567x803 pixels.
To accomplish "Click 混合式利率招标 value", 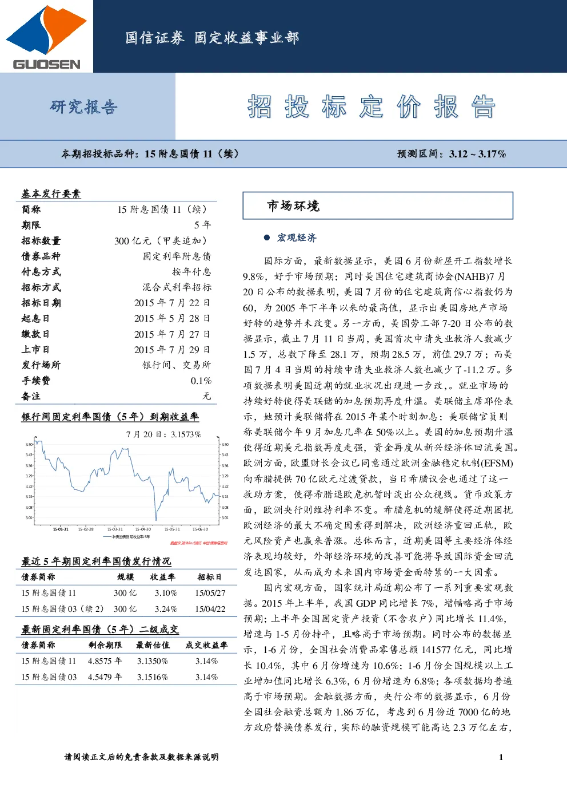I will pyautogui.click(x=177, y=287).
